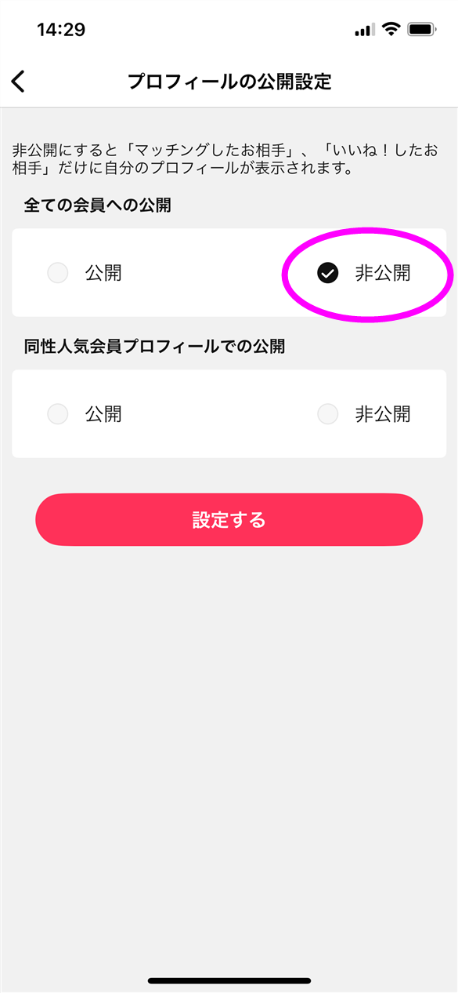
Task: Tap the checked black checkmark radio icon
Action: tap(328, 273)
